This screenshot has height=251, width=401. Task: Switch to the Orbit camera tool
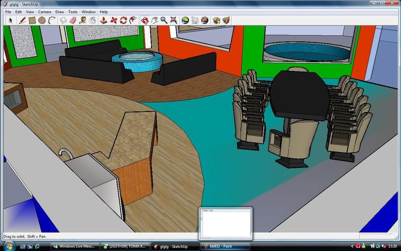coord(145,20)
